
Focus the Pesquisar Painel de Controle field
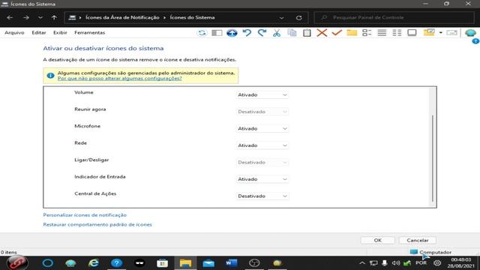(394, 17)
